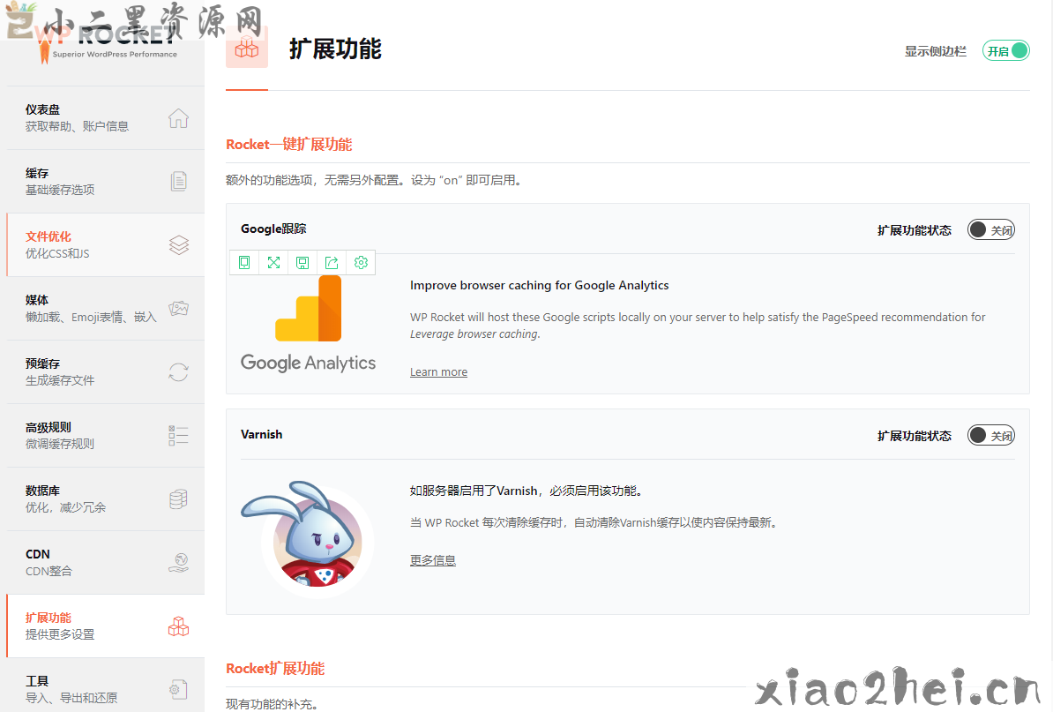Screen dimensions: 1053x712
Task: Open the 缓存 cache settings menu
Action: (x=106, y=182)
